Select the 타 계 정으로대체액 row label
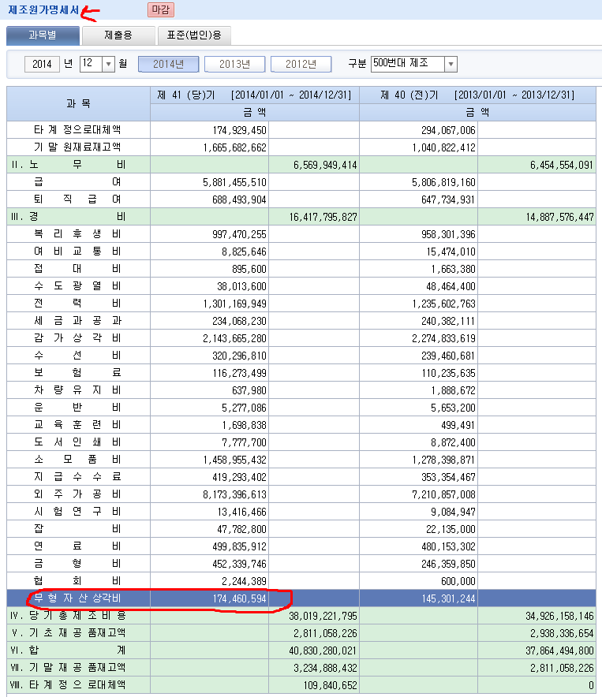602x697 pixels. tap(77, 130)
